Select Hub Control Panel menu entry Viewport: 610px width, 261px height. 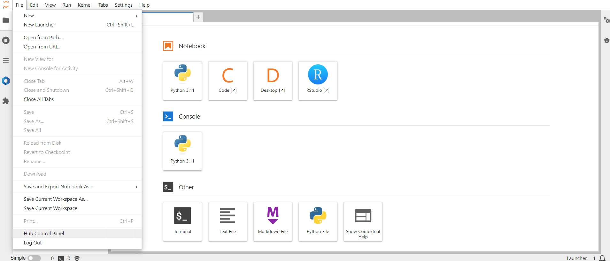click(44, 234)
